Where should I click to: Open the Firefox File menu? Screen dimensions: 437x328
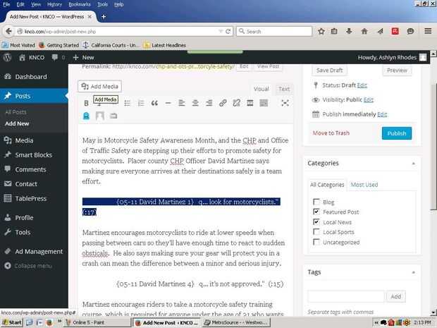point(6,4)
